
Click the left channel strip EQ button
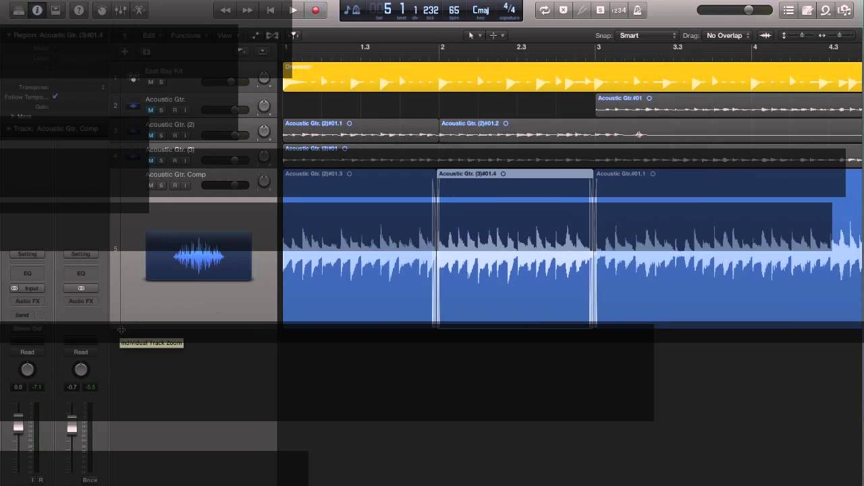coord(27,273)
